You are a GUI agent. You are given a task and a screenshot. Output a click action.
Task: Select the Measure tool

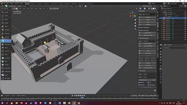pos(6,37)
